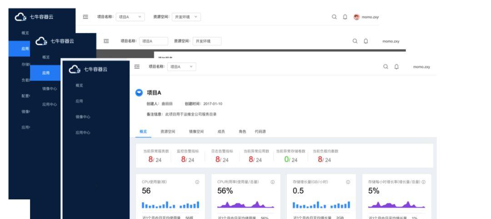Viewport: 491px width, 219px height.
Task: Open notifications bell in front window
Action: point(396,66)
